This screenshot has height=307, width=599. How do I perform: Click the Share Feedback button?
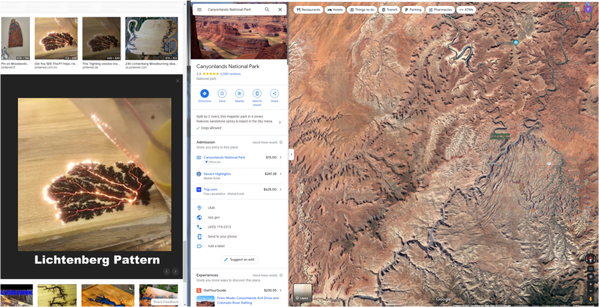click(166, 302)
